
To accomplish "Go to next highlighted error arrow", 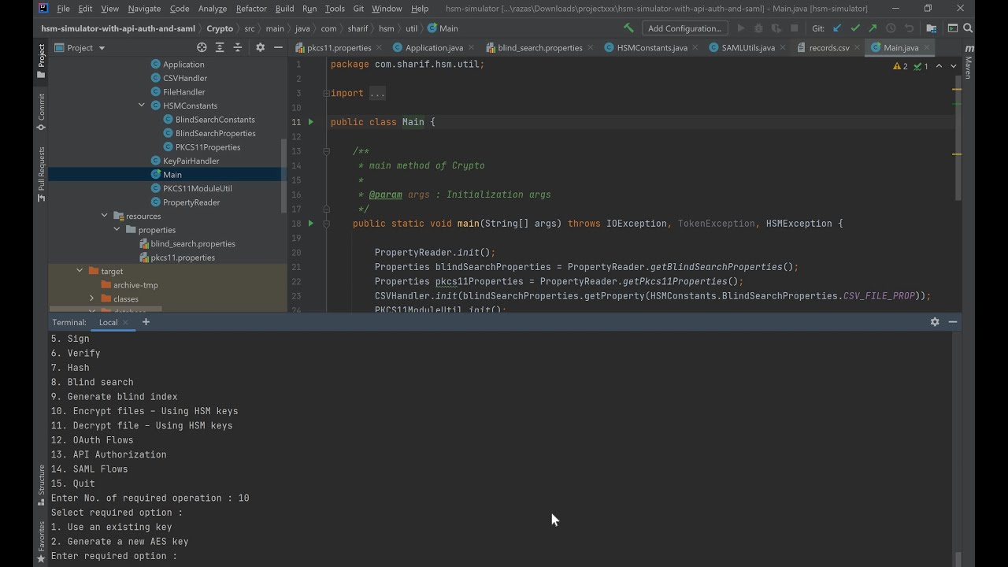I will click(953, 66).
